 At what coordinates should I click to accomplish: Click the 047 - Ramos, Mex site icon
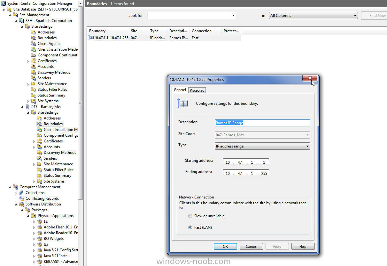pyautogui.click(x=27, y=107)
